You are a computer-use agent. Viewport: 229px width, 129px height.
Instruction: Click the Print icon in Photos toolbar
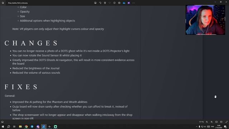(x=119, y=3)
